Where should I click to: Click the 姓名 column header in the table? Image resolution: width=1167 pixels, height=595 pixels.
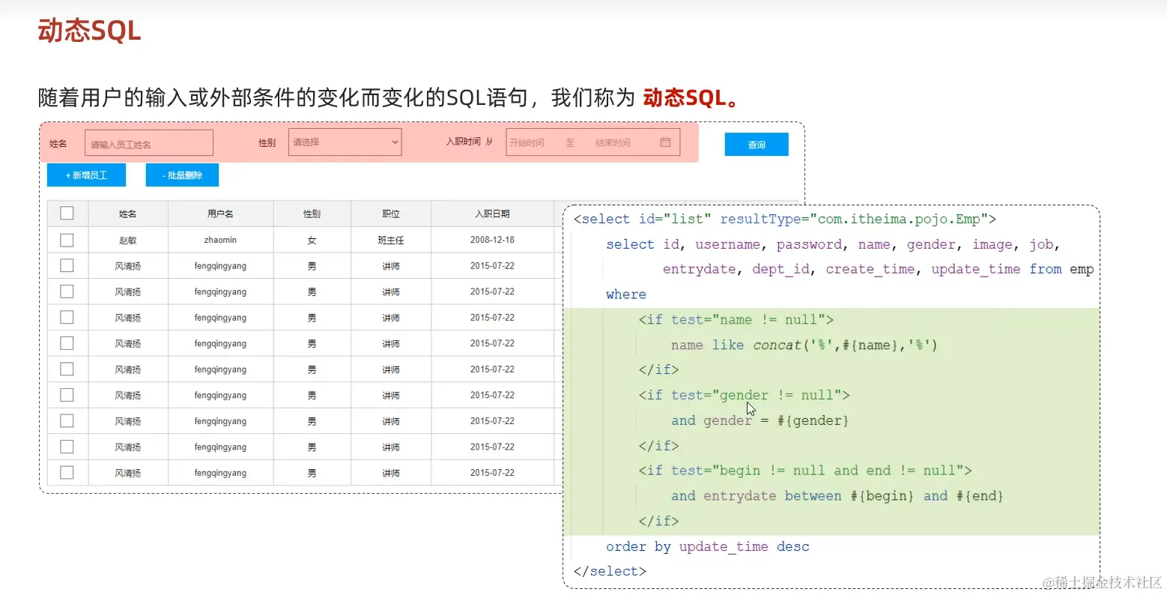128,214
